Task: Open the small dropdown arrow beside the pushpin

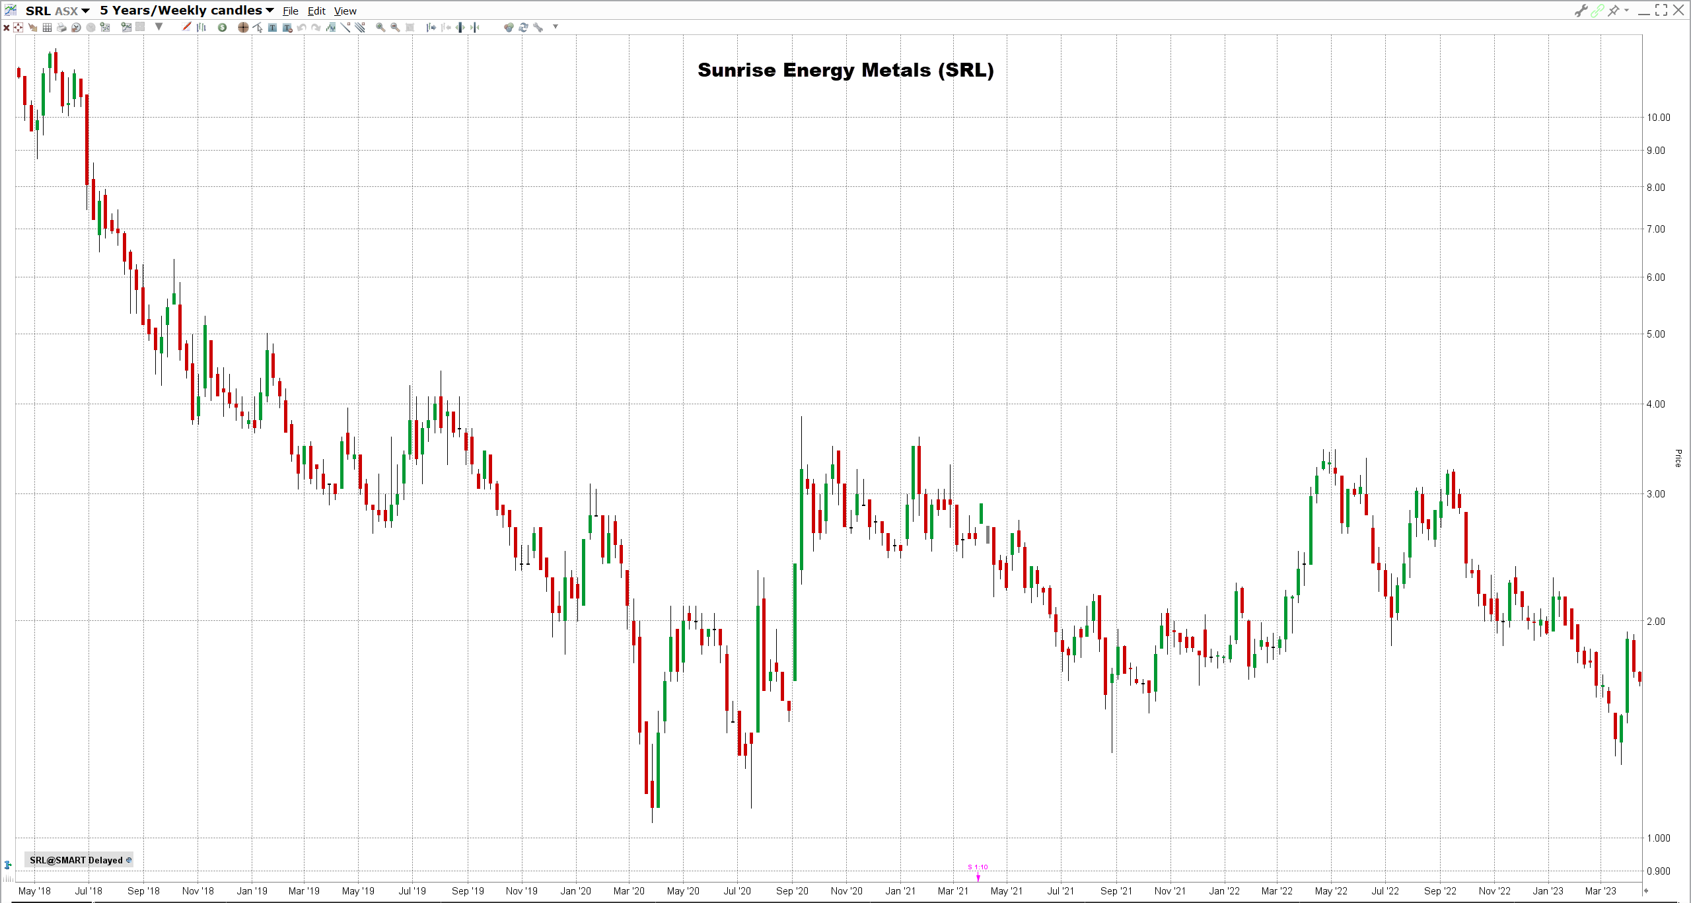Action: [x=1626, y=10]
